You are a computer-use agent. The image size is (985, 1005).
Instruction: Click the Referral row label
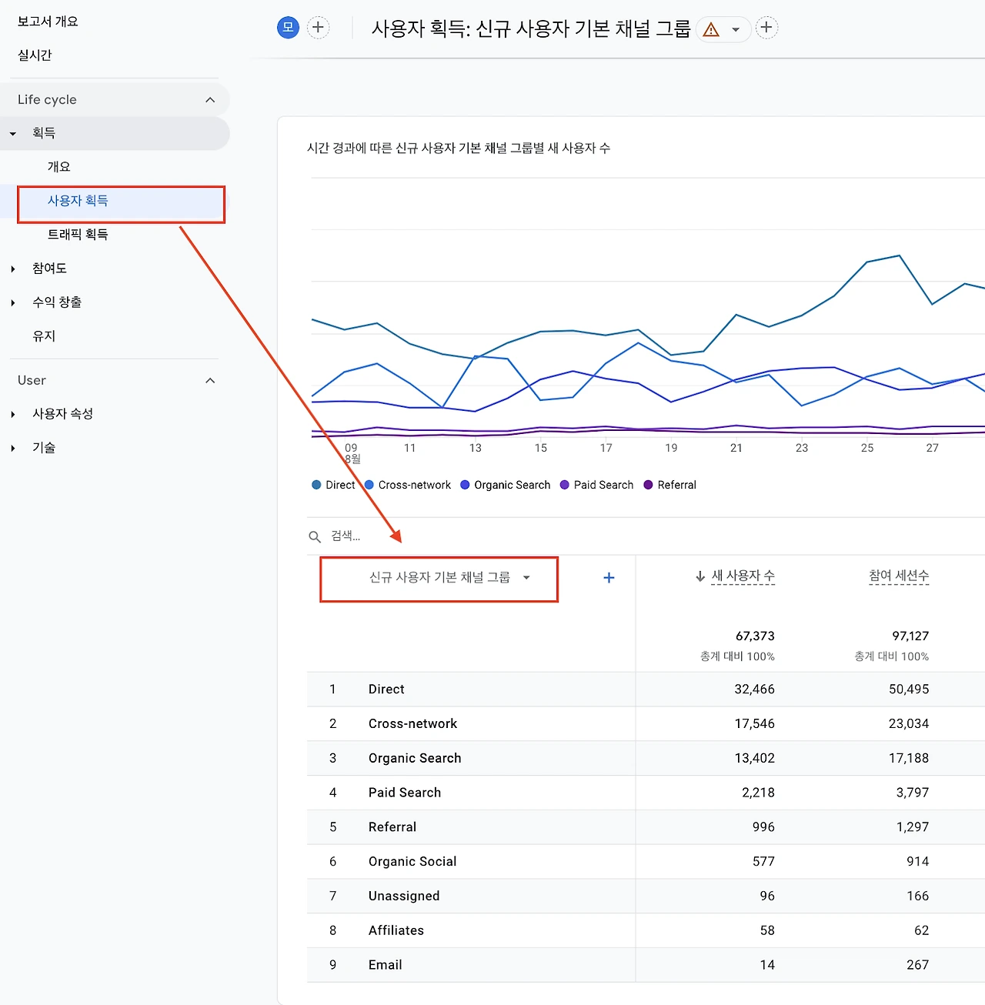392,827
